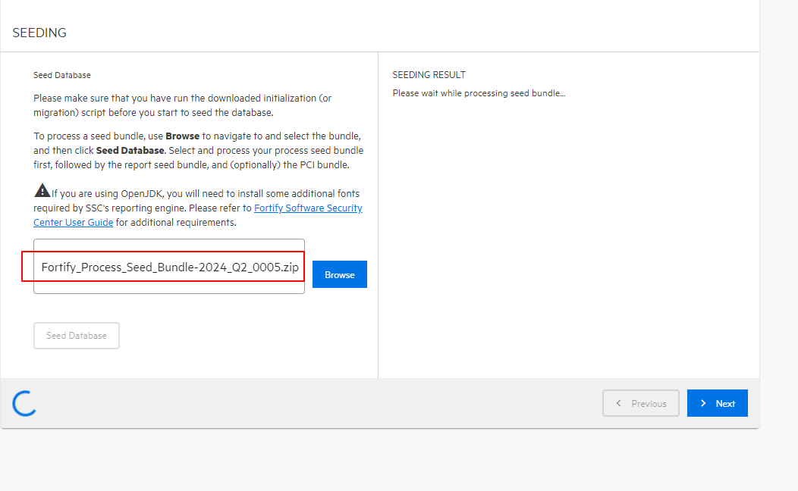The width and height of the screenshot is (798, 491).
Task: Click the OpenJDK warning triangle icon
Action: point(42,190)
